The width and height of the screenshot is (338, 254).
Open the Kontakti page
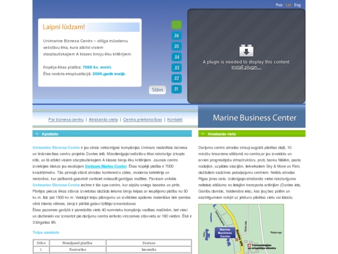[174, 120]
